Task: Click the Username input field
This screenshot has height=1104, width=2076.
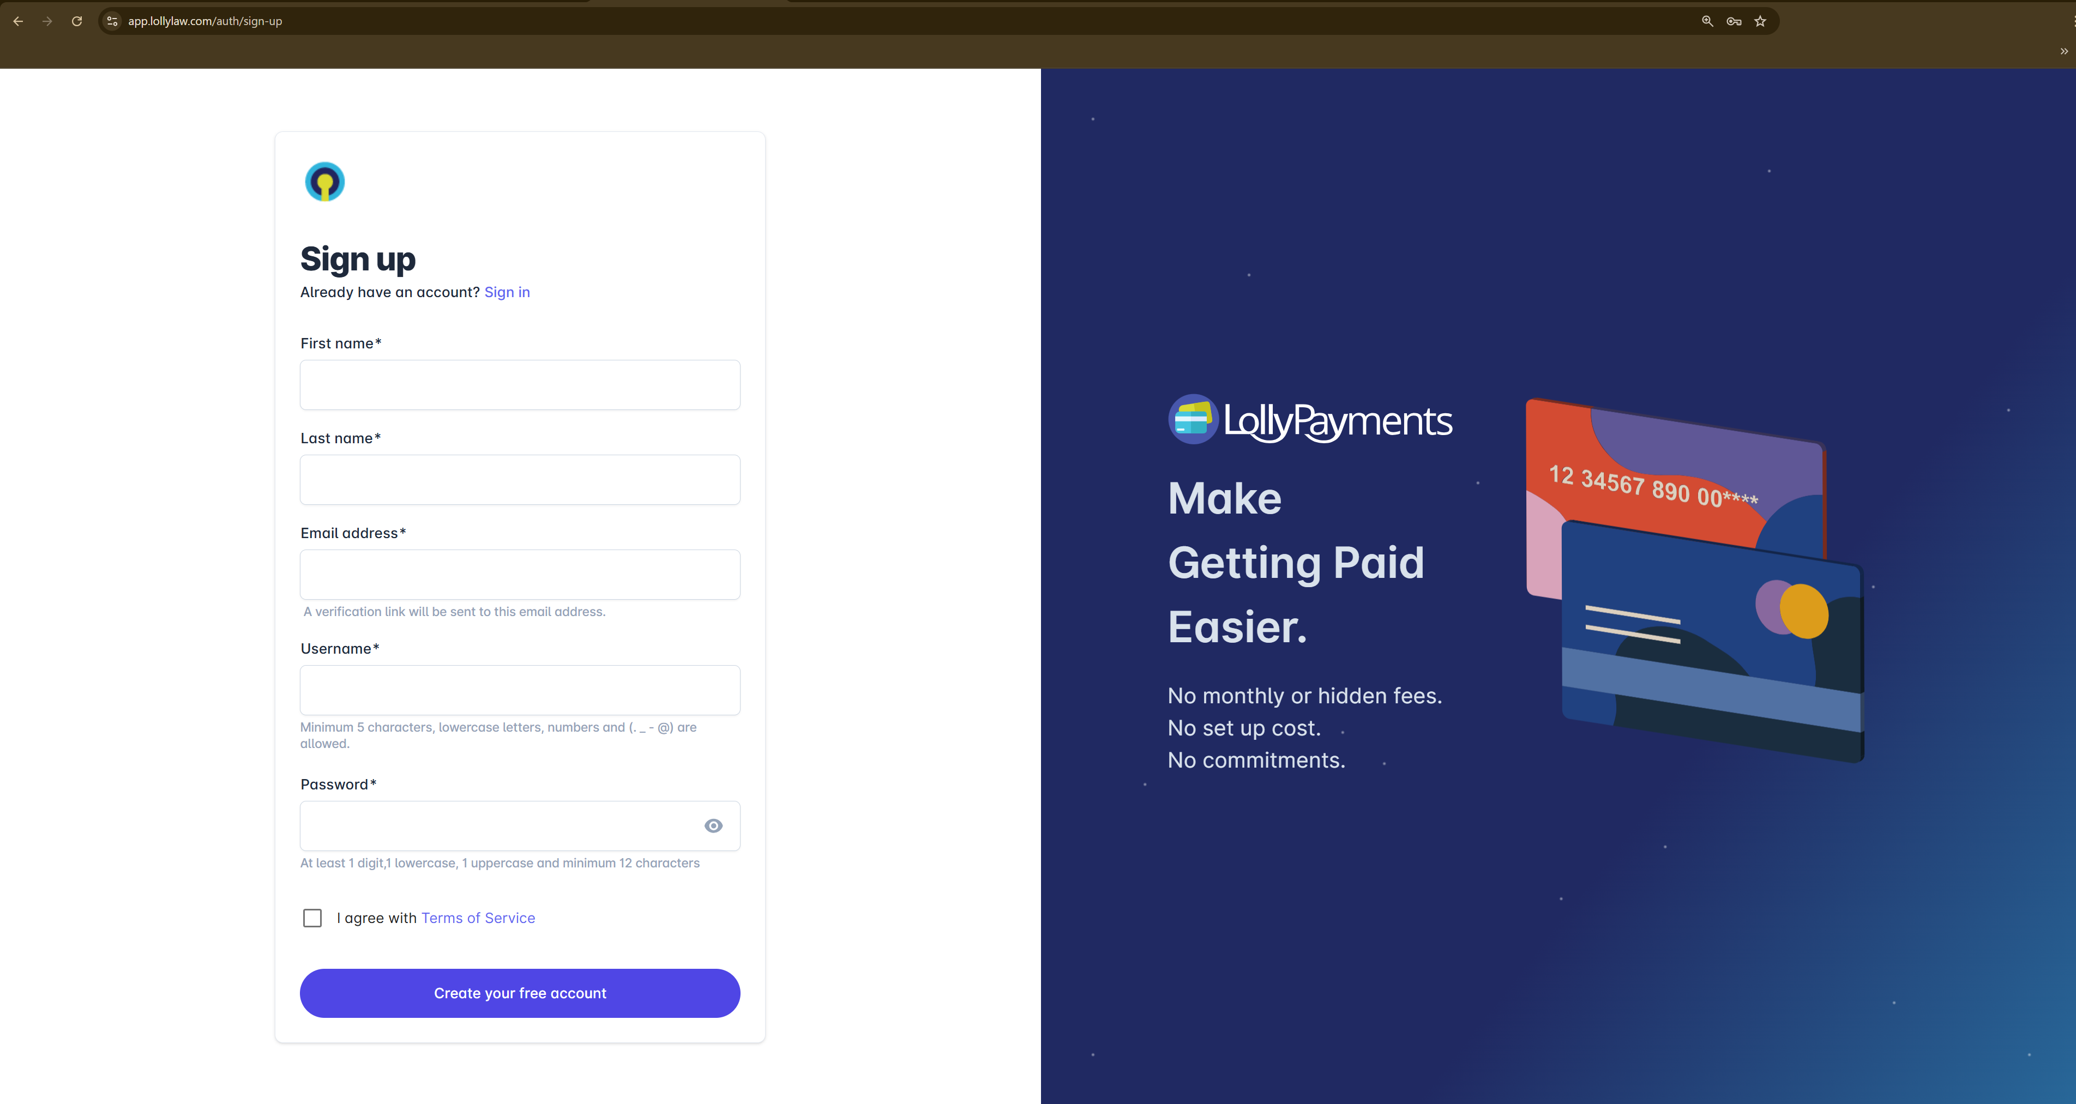Action: tap(520, 690)
